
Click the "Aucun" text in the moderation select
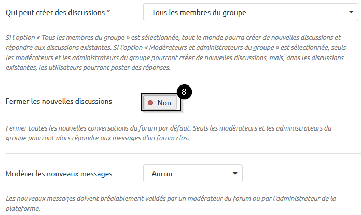click(x=162, y=174)
